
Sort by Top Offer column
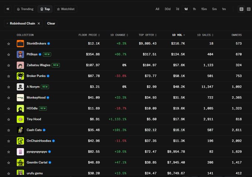pos(147,35)
